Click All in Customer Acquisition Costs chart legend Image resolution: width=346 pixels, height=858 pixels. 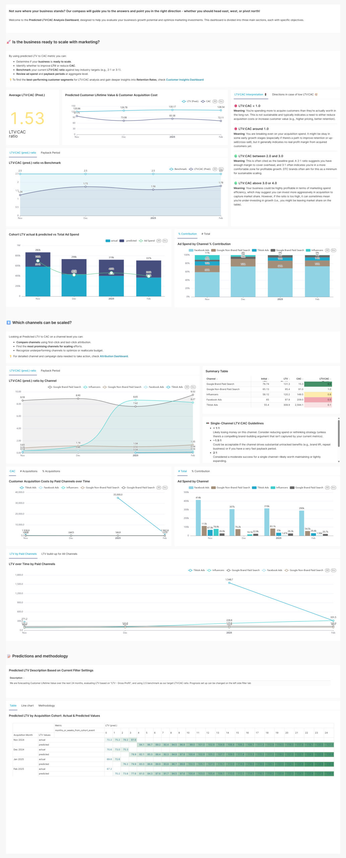(x=159, y=487)
